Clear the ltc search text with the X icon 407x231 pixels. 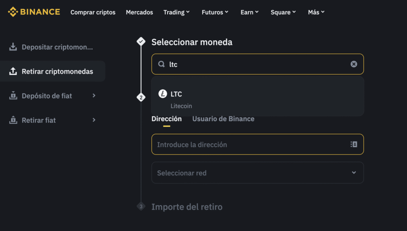coord(354,64)
